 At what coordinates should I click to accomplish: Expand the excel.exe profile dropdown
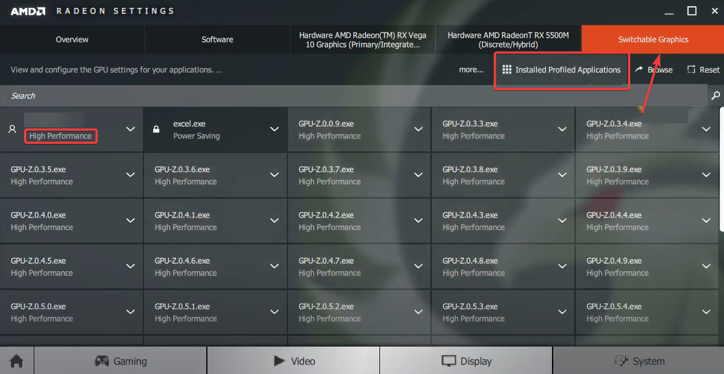click(x=274, y=129)
